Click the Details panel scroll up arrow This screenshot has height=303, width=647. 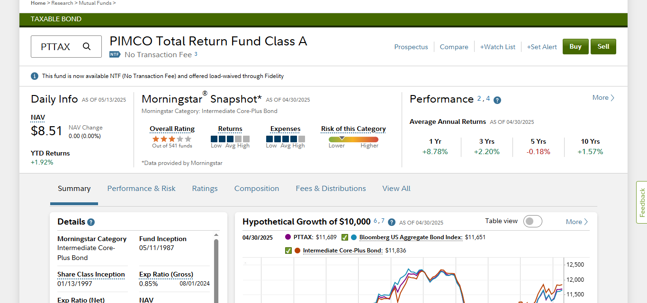point(216,235)
